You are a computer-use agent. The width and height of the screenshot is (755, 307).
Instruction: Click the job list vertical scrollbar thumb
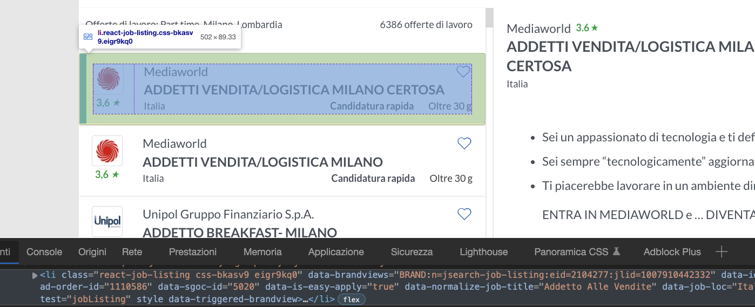point(490,18)
